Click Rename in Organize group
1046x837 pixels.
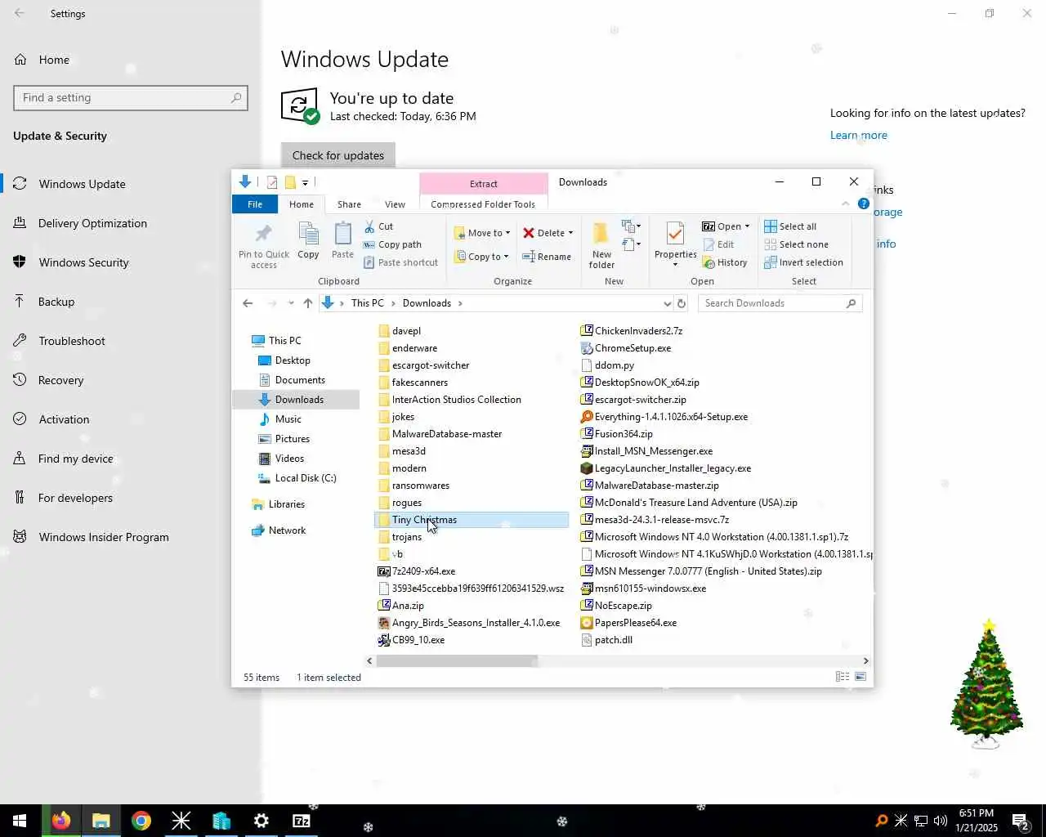[547, 257]
